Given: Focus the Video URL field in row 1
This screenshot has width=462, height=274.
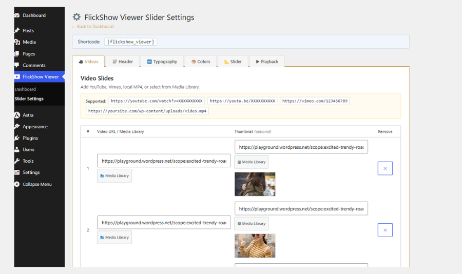Looking at the screenshot, I should [164, 161].
